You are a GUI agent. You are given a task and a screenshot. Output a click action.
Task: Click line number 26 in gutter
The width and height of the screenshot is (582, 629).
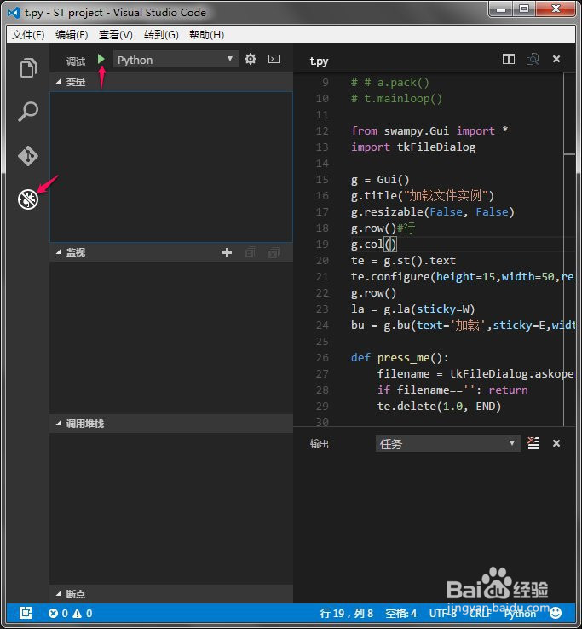[x=322, y=357]
